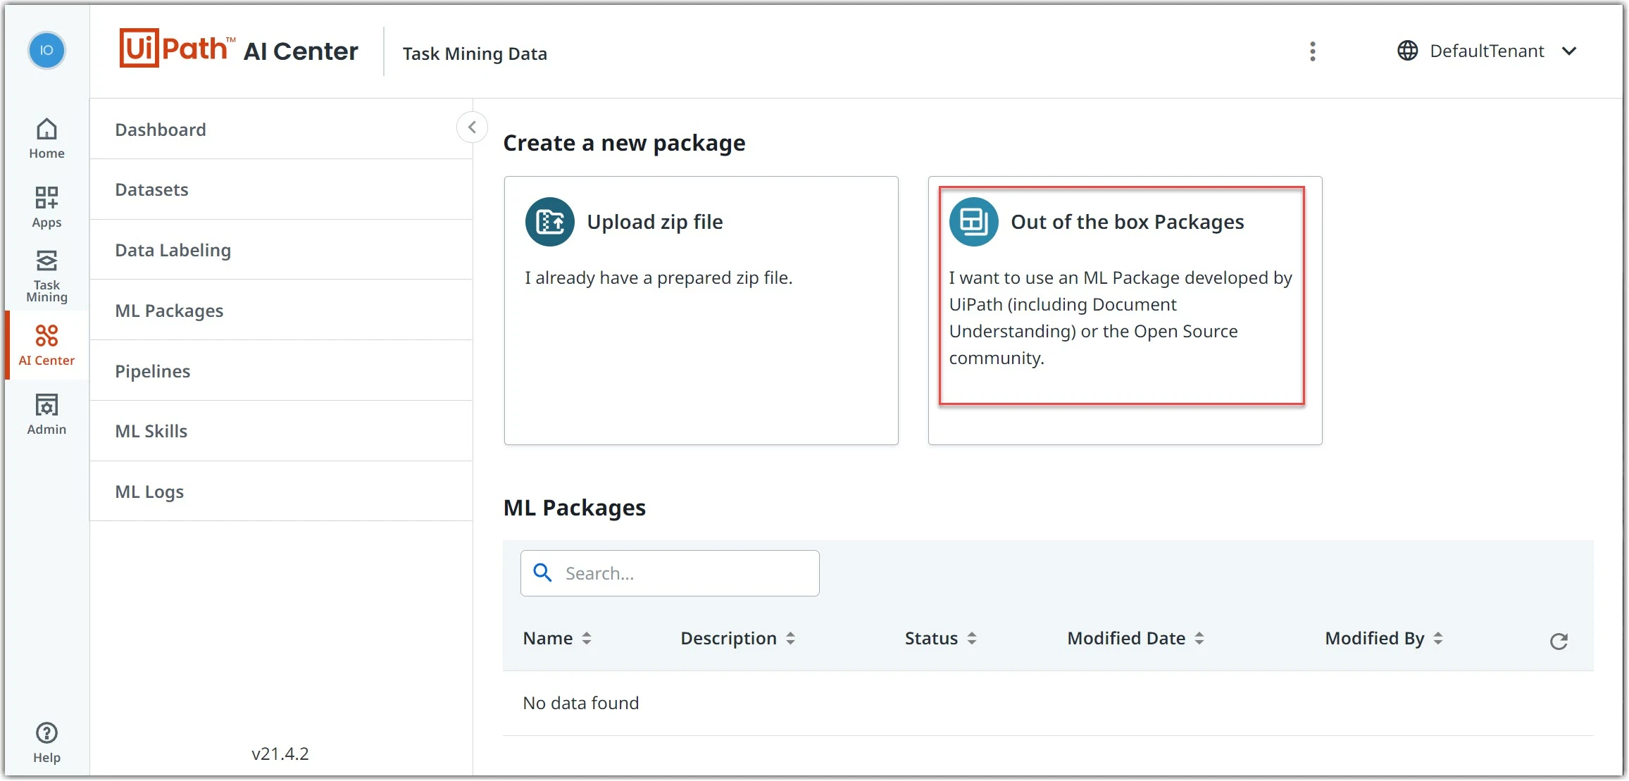Click the Out of the box description text
1629x781 pixels.
click(x=1121, y=318)
